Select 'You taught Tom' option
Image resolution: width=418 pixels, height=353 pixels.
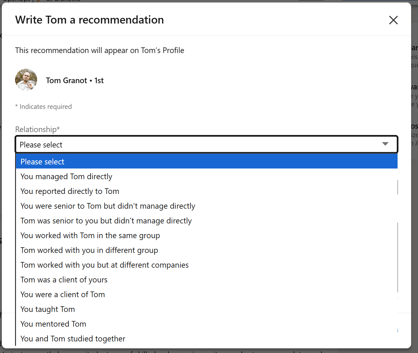[x=48, y=309]
